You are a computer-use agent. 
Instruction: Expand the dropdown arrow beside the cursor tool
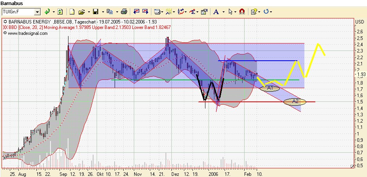235,12
